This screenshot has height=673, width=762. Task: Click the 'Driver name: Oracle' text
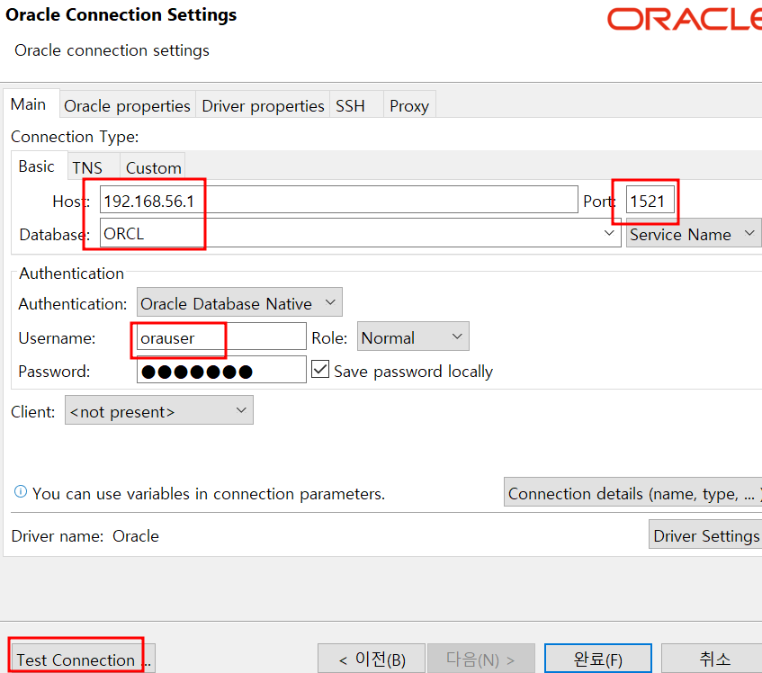pos(85,536)
